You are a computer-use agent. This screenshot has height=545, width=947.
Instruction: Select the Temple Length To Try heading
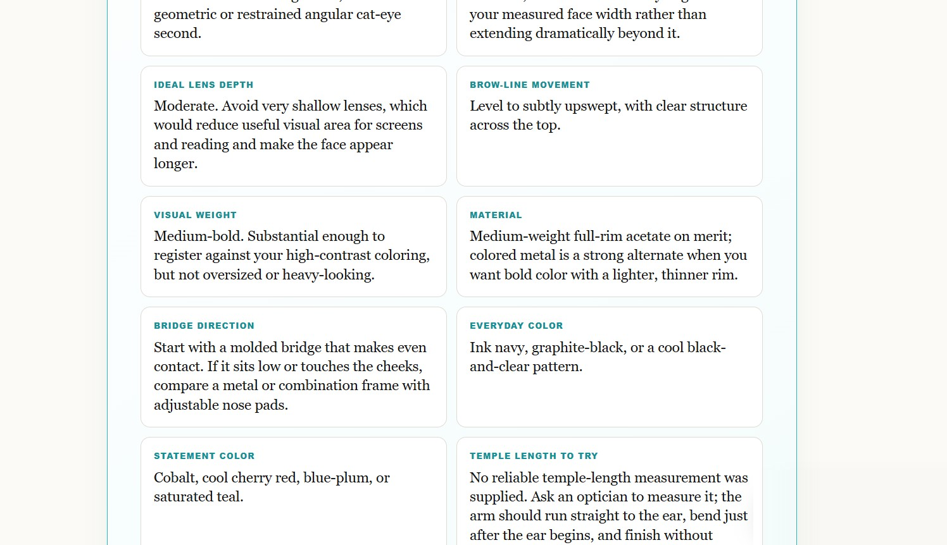pos(534,456)
